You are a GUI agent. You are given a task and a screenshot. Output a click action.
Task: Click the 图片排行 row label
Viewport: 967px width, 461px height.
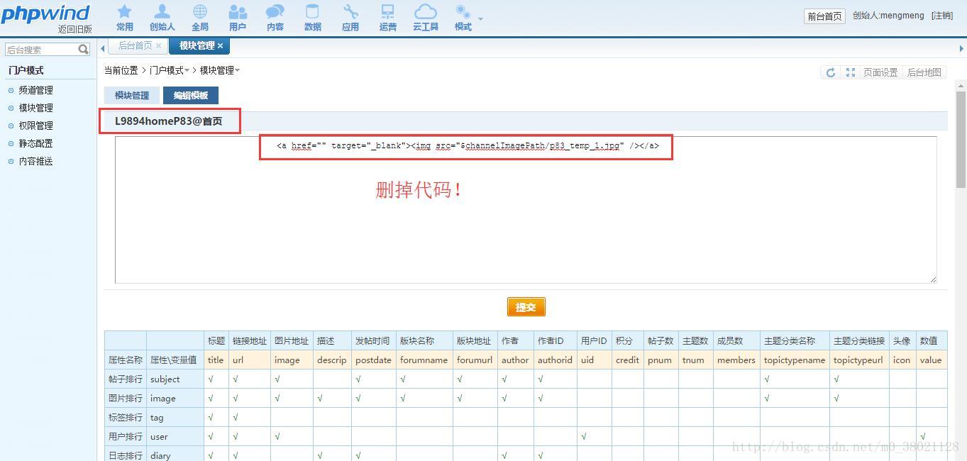126,399
